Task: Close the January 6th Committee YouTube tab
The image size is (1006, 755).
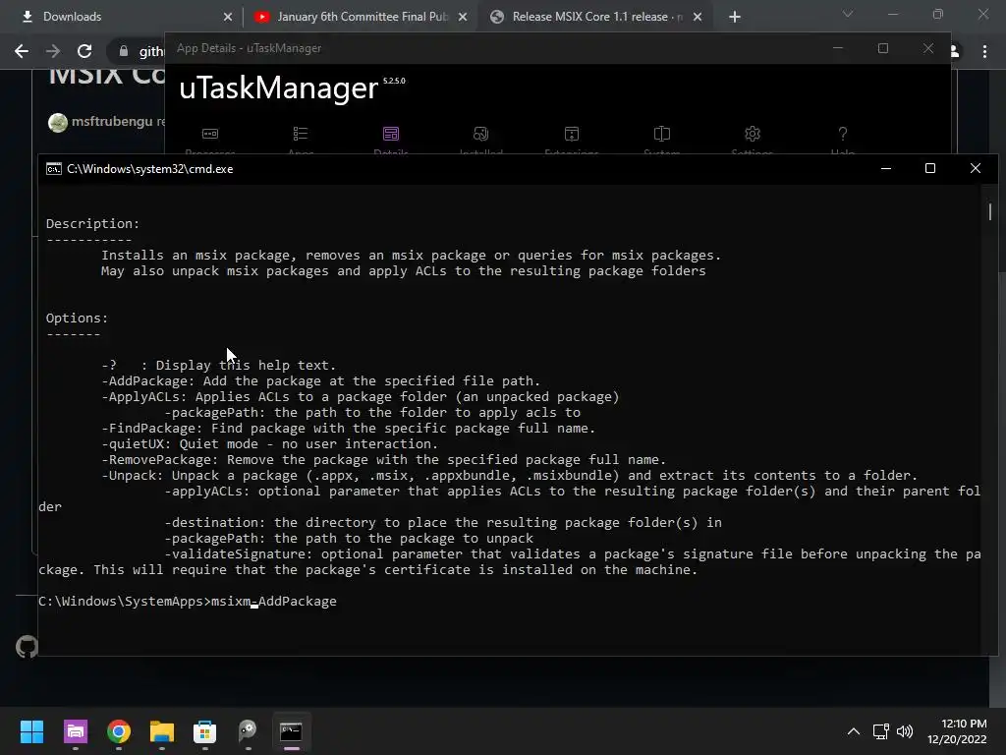Action: (x=463, y=17)
